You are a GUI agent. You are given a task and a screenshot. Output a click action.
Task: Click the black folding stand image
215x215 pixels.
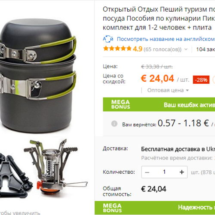pyautogui.click(x=14, y=176)
